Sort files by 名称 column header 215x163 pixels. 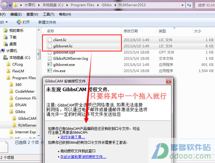coord(51,31)
